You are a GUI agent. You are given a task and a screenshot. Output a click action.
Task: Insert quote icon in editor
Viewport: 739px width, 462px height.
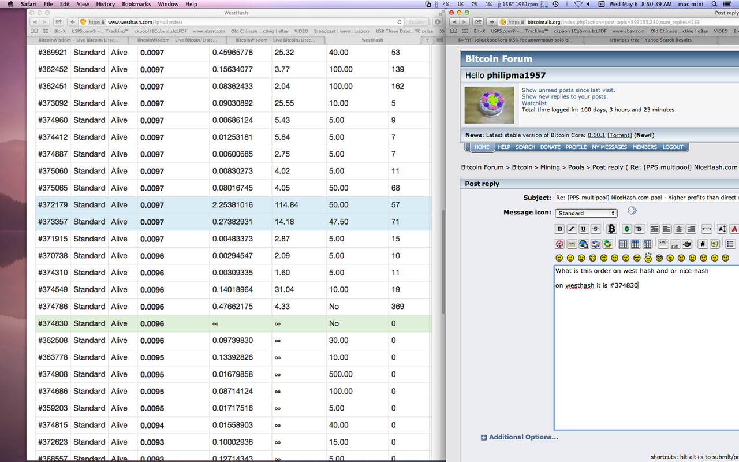(715, 244)
